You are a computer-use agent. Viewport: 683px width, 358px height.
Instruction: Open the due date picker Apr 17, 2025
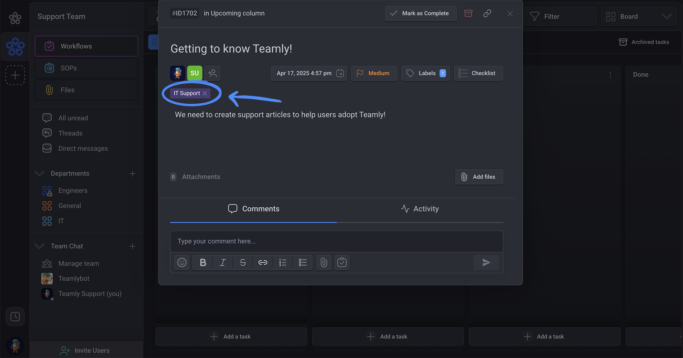[x=309, y=73]
